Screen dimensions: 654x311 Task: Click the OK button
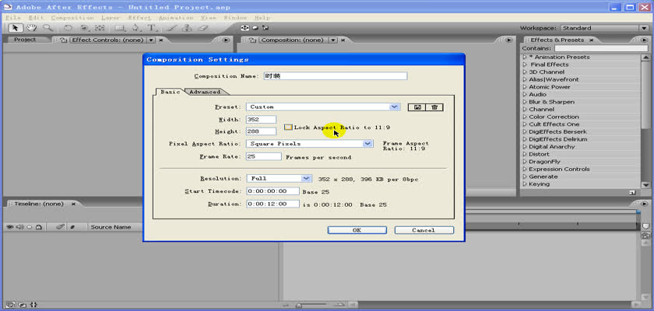click(357, 230)
